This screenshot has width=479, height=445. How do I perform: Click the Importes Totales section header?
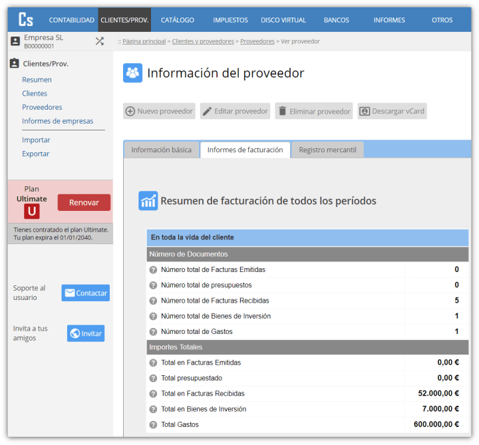pyautogui.click(x=307, y=347)
